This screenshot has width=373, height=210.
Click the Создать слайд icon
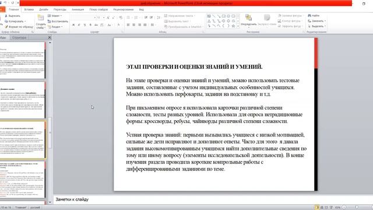[41, 18]
